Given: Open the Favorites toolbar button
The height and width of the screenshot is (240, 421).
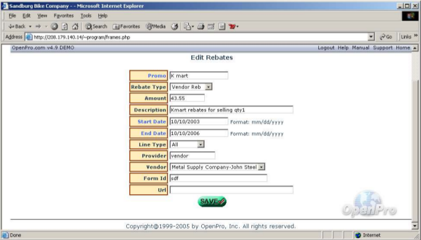Looking at the screenshot, I should click(126, 26).
